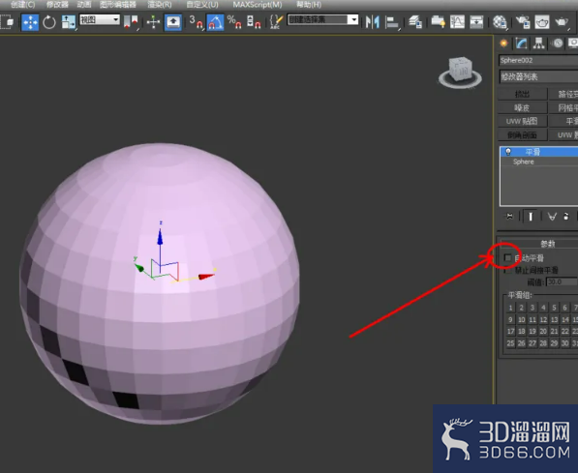This screenshot has width=578, height=473.
Task: Open the Rendered Frame Window icon
Action: point(541,22)
